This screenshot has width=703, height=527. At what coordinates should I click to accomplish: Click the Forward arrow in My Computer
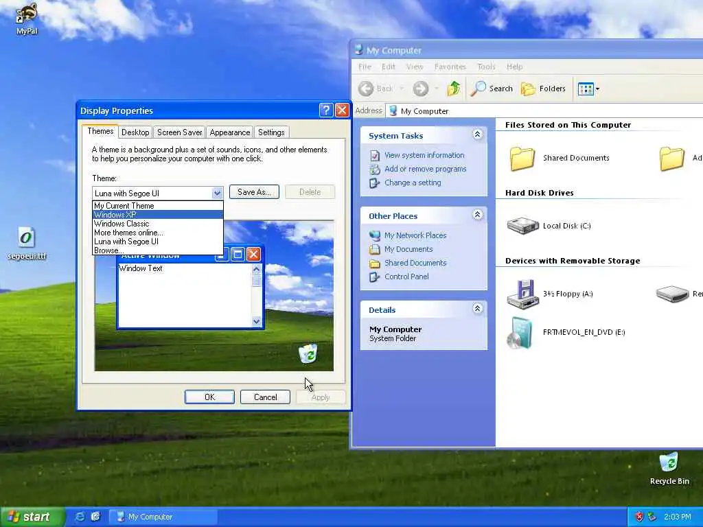coord(421,89)
